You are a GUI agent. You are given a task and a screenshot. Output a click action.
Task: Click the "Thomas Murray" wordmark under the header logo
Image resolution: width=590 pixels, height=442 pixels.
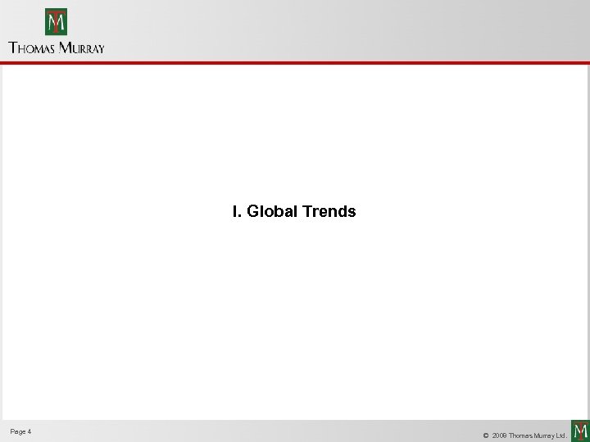(56, 48)
